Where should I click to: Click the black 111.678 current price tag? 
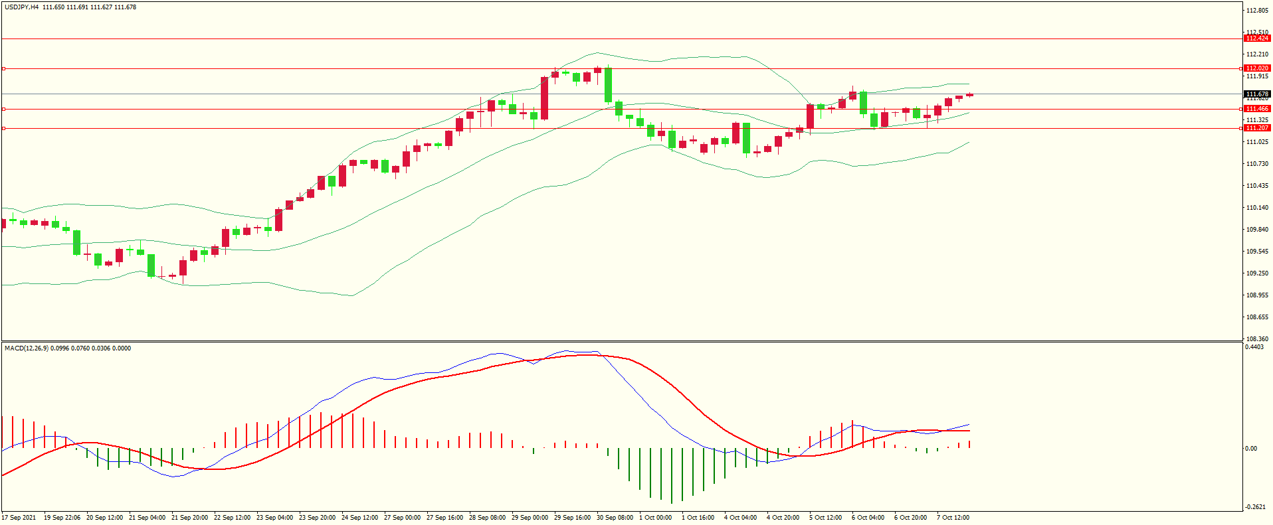(1256, 94)
